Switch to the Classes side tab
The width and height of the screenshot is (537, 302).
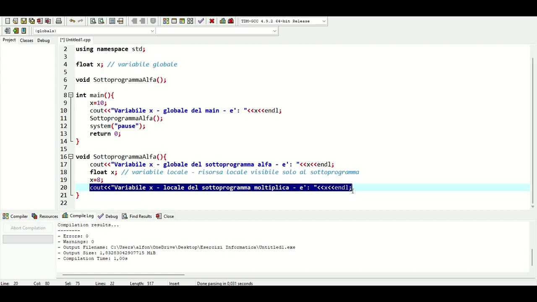click(26, 40)
